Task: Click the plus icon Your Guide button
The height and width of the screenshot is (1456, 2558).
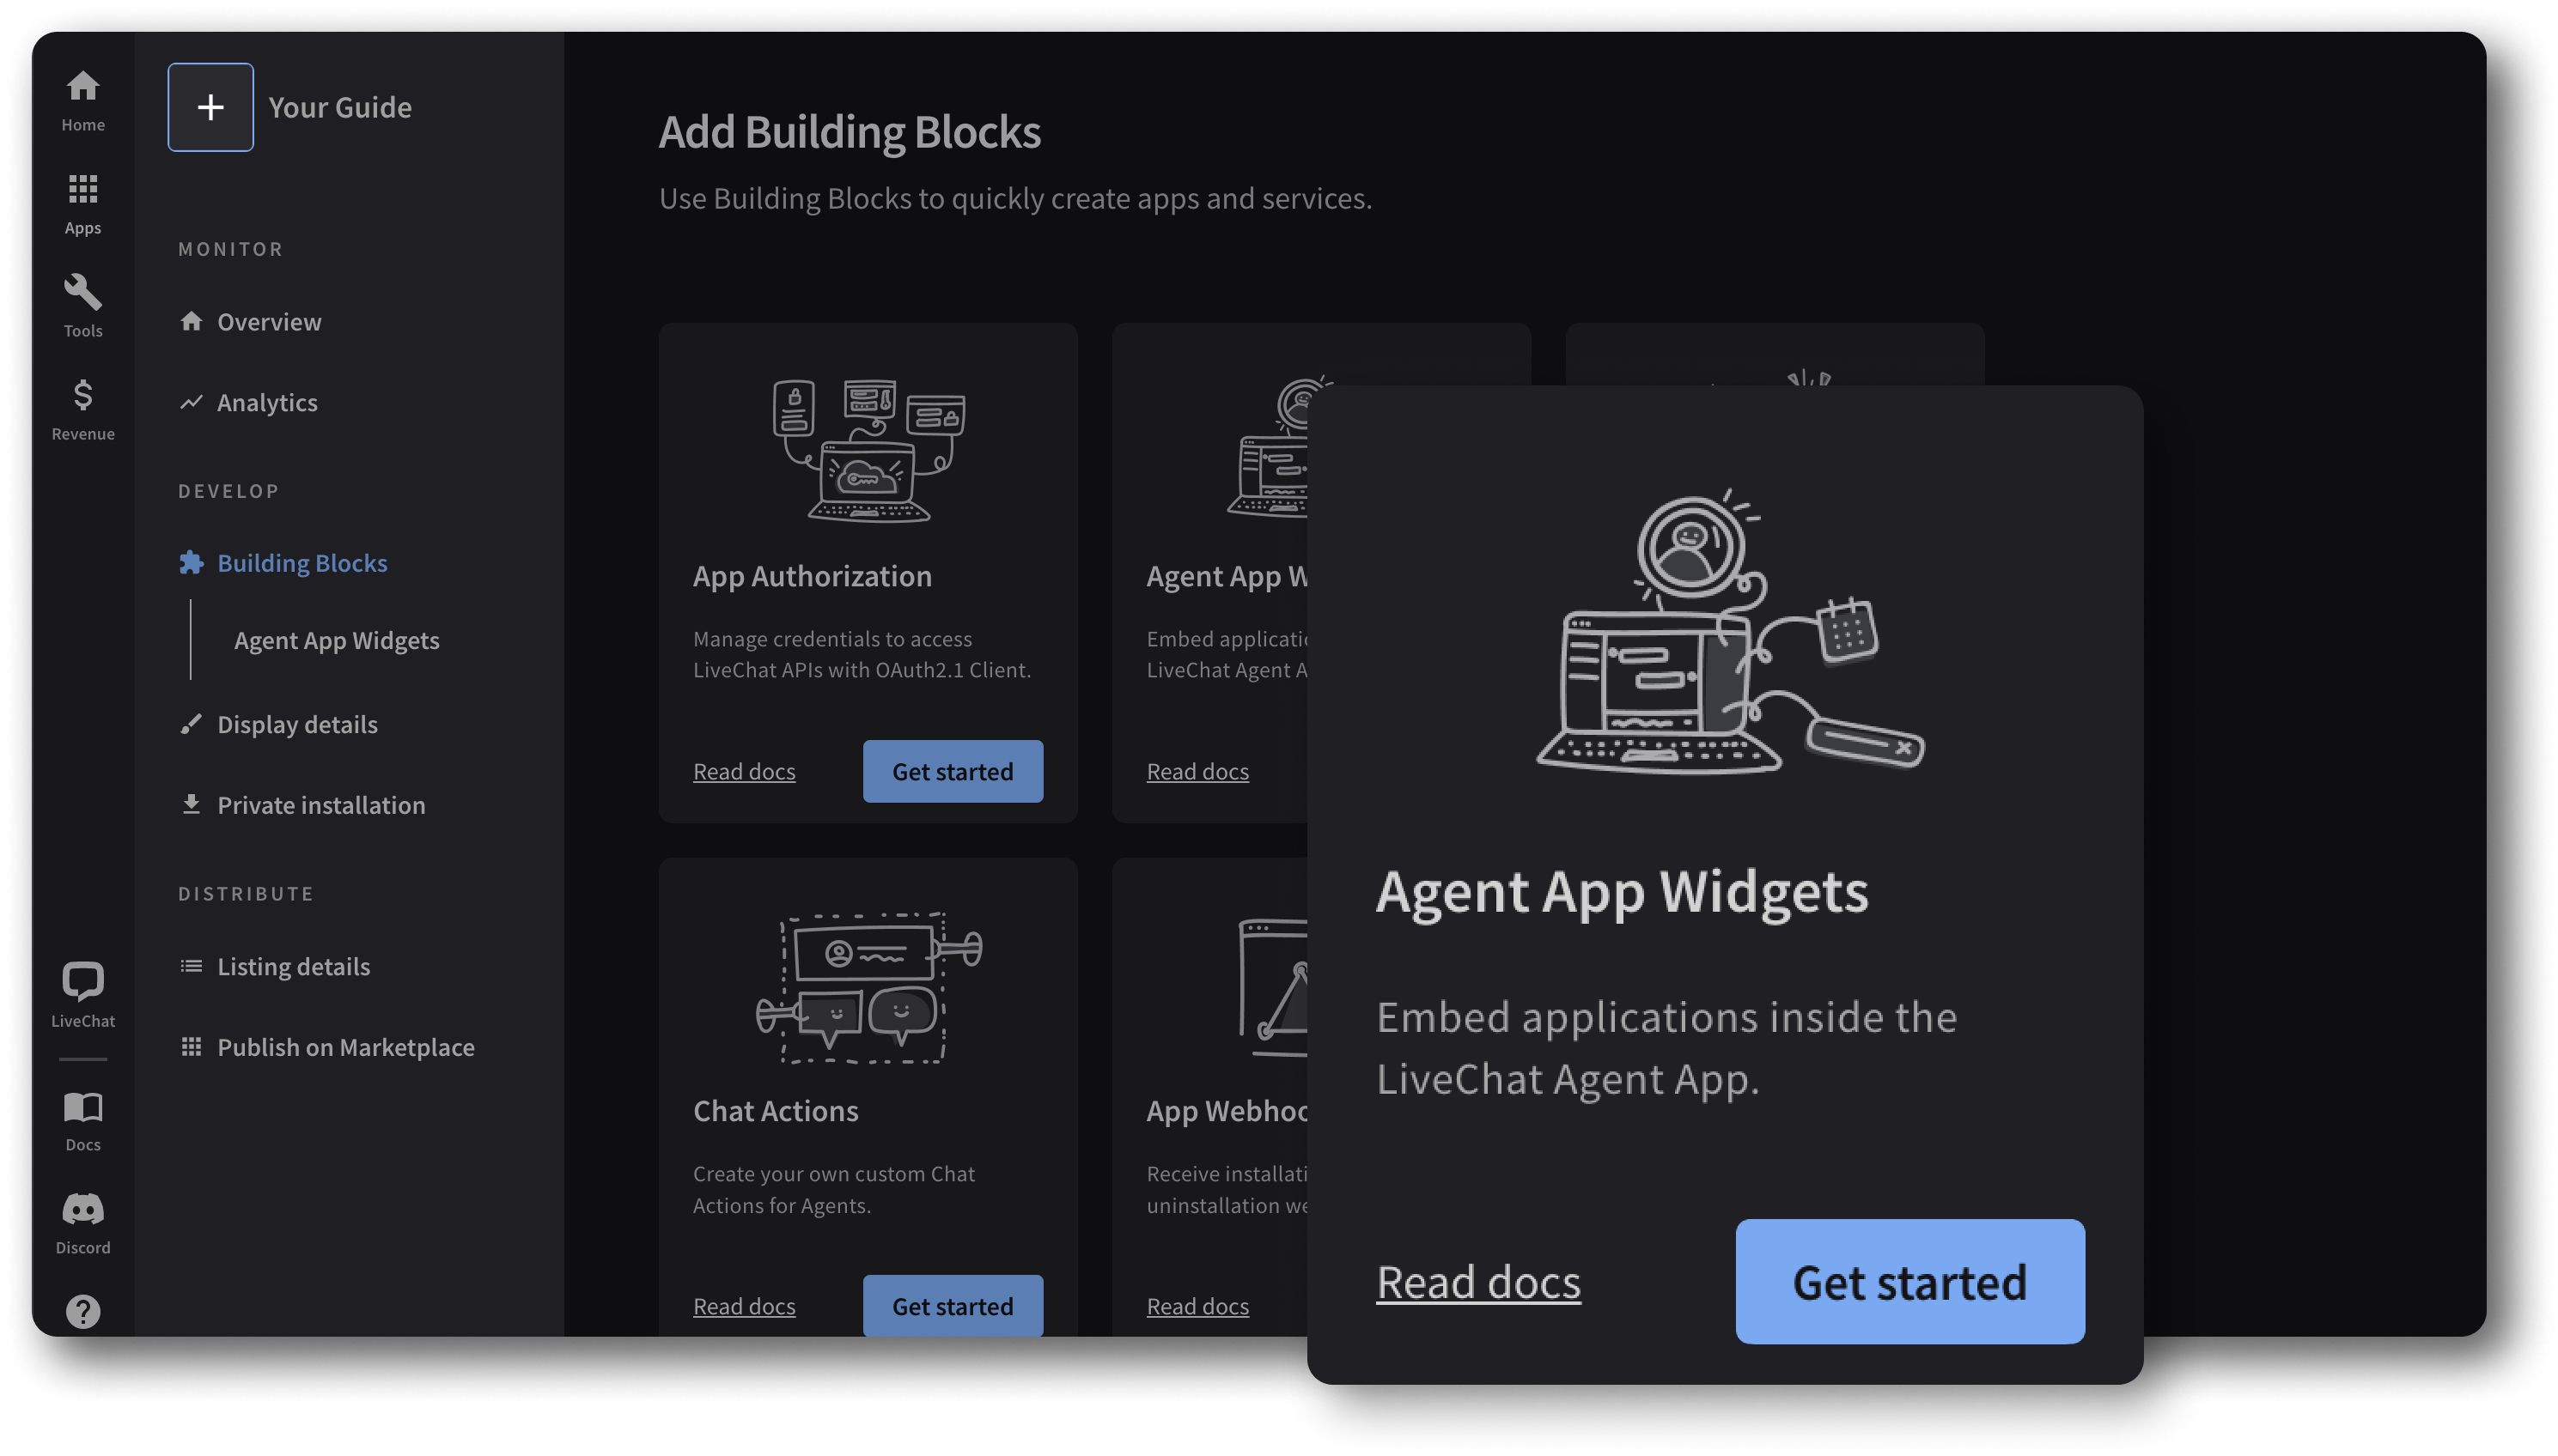Action: (209, 106)
